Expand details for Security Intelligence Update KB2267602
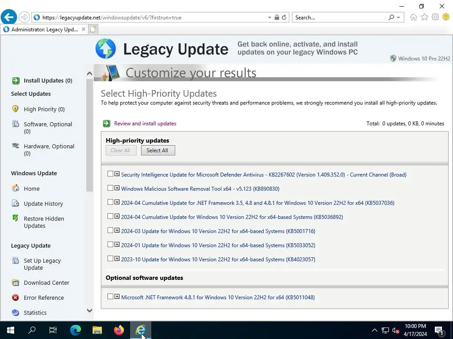Screen dimensions: 453x339 [x=117, y=174]
